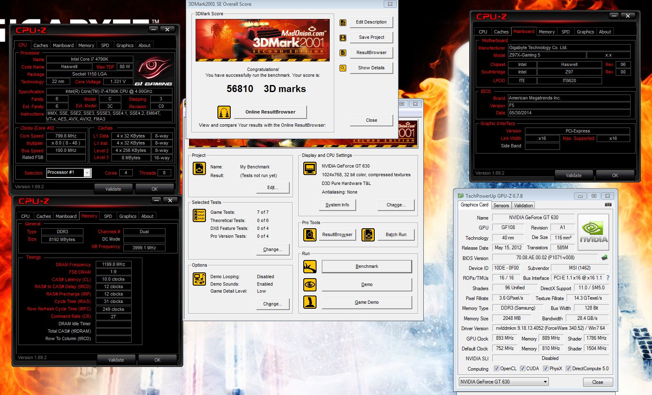The height and width of the screenshot is (395, 652).
Task: Select Memory tab in top-right CPU-Z window
Action: click(x=547, y=32)
